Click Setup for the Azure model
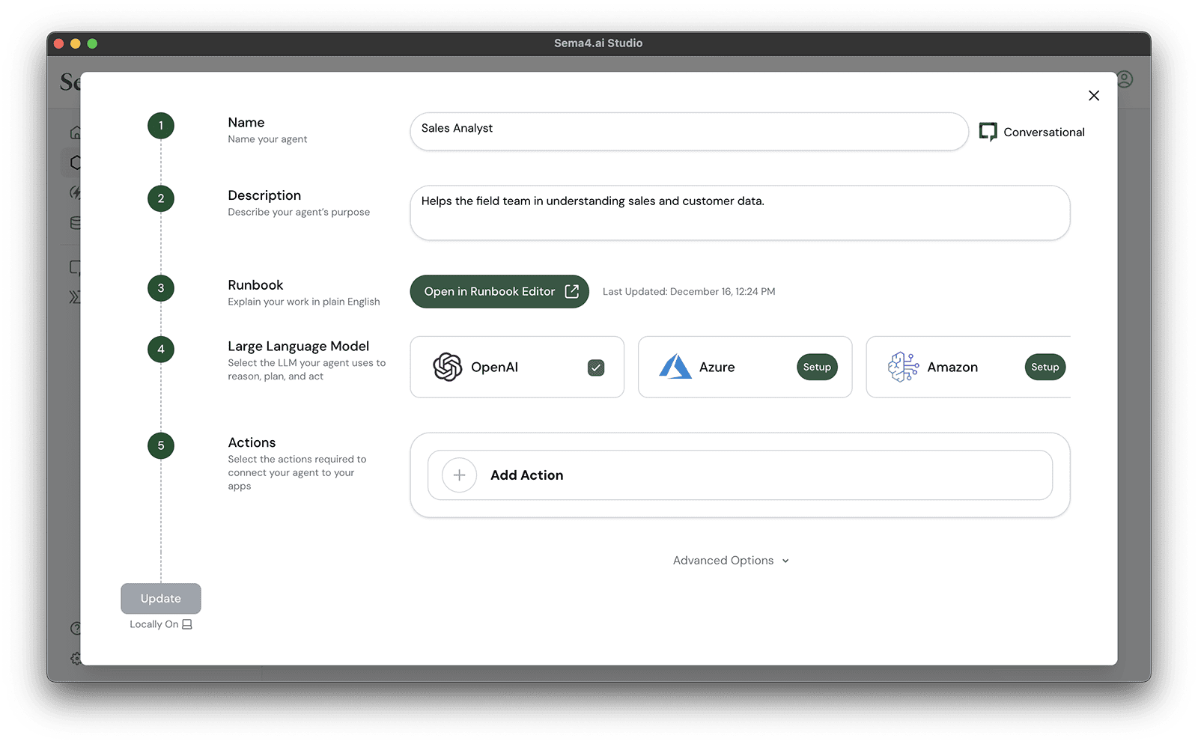 817,367
